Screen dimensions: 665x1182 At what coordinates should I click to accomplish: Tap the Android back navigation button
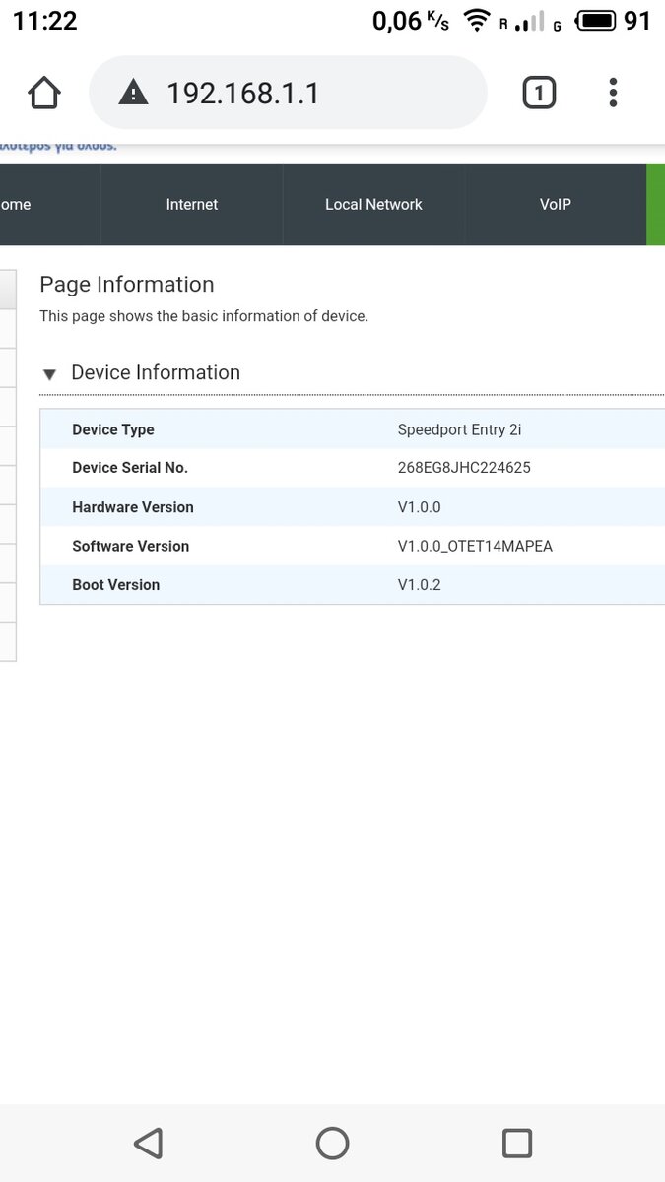coord(148,1143)
